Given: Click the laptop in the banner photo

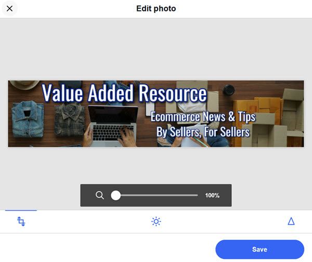Looking at the screenshot, I should [x=113, y=125].
